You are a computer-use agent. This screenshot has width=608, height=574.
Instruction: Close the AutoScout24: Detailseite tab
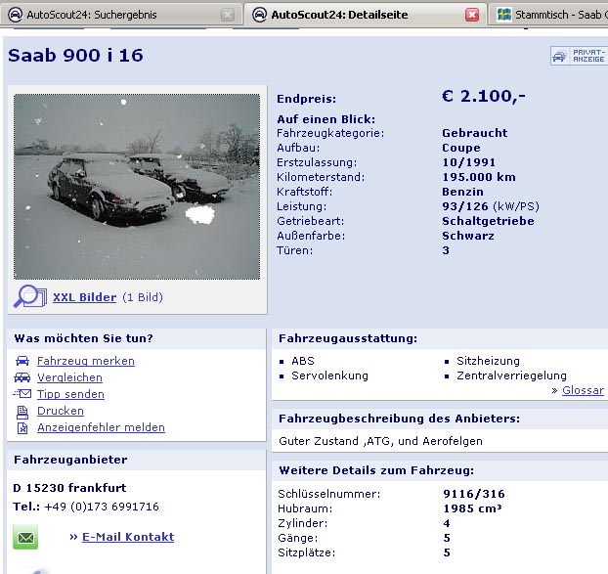point(472,15)
